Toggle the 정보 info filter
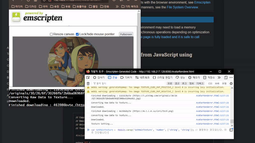The width and height of the screenshot is (255, 143). 192,83
